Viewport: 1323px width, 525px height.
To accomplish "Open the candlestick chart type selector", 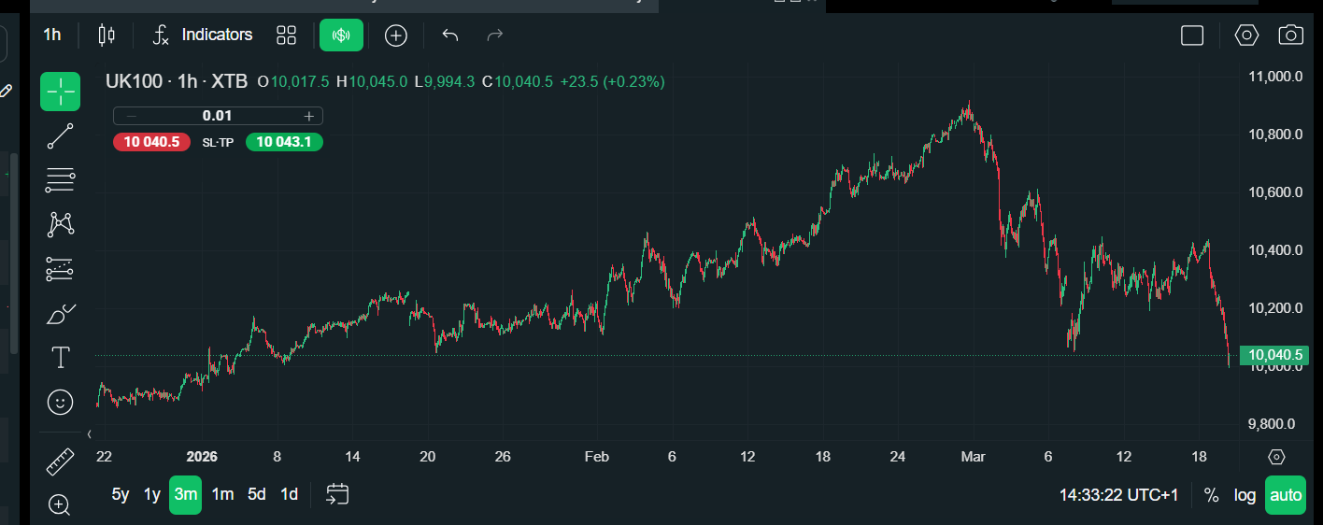I will pyautogui.click(x=107, y=35).
